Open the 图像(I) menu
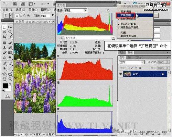172x137 pixels. click(33, 10)
